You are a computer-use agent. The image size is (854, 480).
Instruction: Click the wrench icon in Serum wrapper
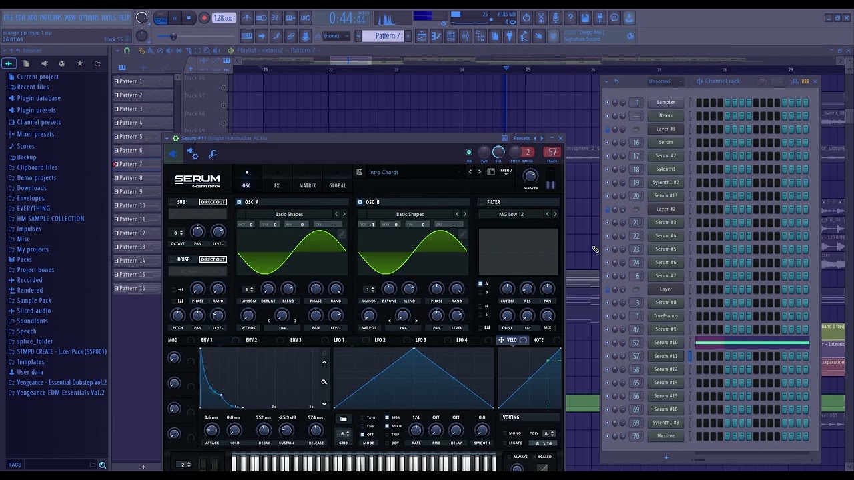(x=213, y=154)
